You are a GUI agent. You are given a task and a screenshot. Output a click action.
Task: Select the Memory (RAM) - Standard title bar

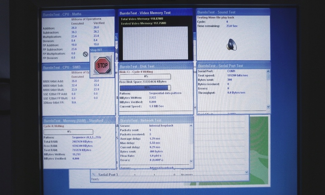tap(79, 121)
